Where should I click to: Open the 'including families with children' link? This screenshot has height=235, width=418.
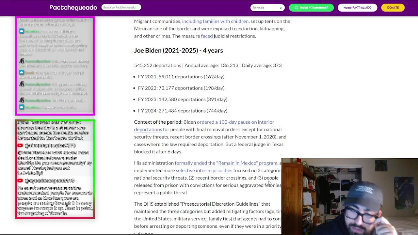click(215, 21)
